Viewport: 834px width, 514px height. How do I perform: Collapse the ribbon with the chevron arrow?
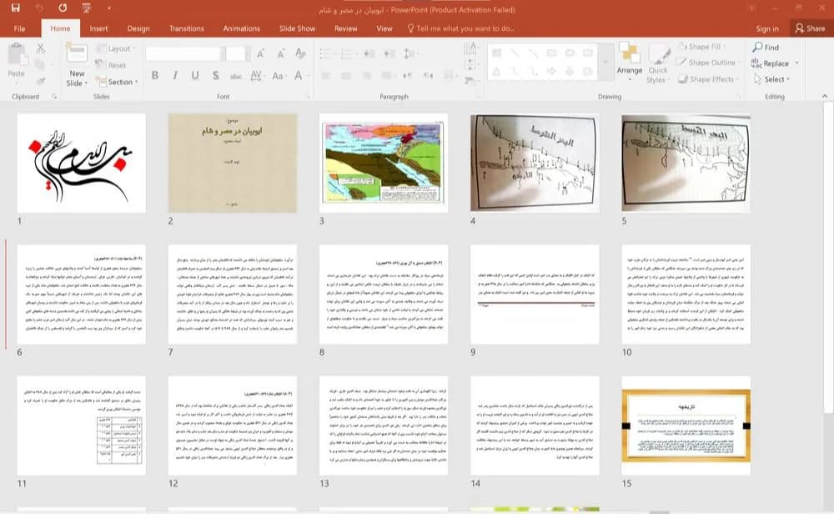point(825,96)
